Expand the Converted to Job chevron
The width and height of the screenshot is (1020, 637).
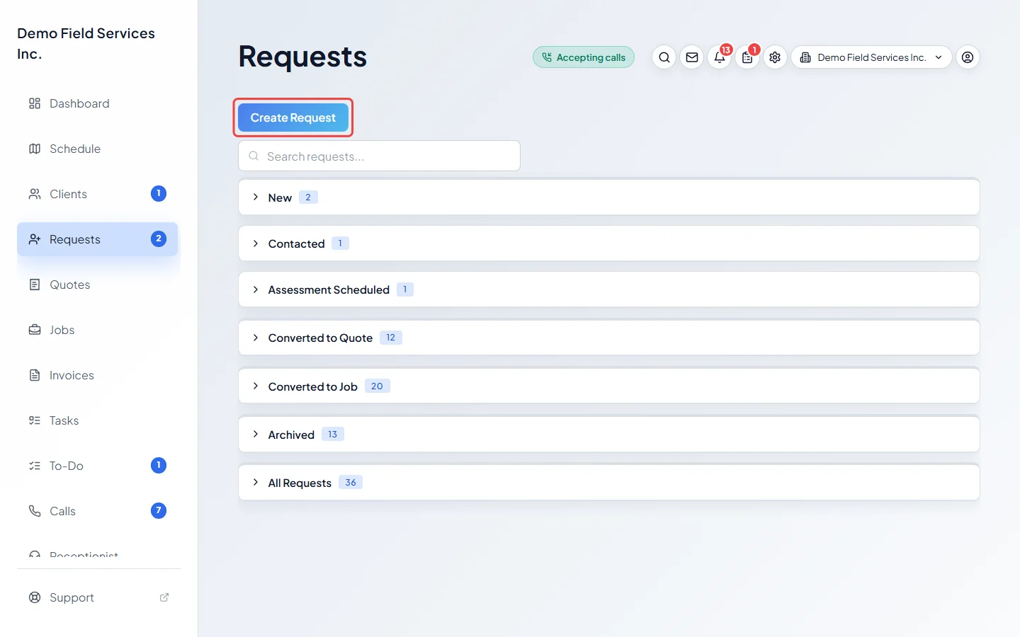[x=256, y=386]
